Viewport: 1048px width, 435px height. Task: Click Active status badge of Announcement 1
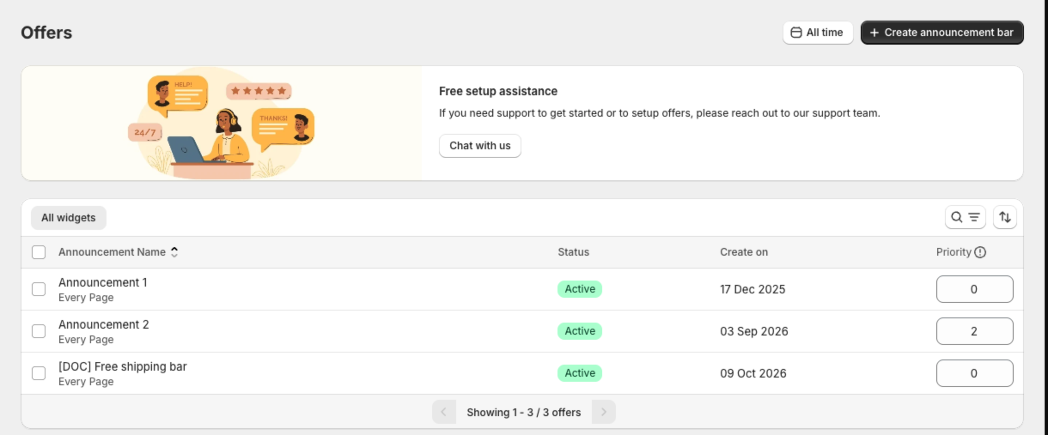[580, 289]
